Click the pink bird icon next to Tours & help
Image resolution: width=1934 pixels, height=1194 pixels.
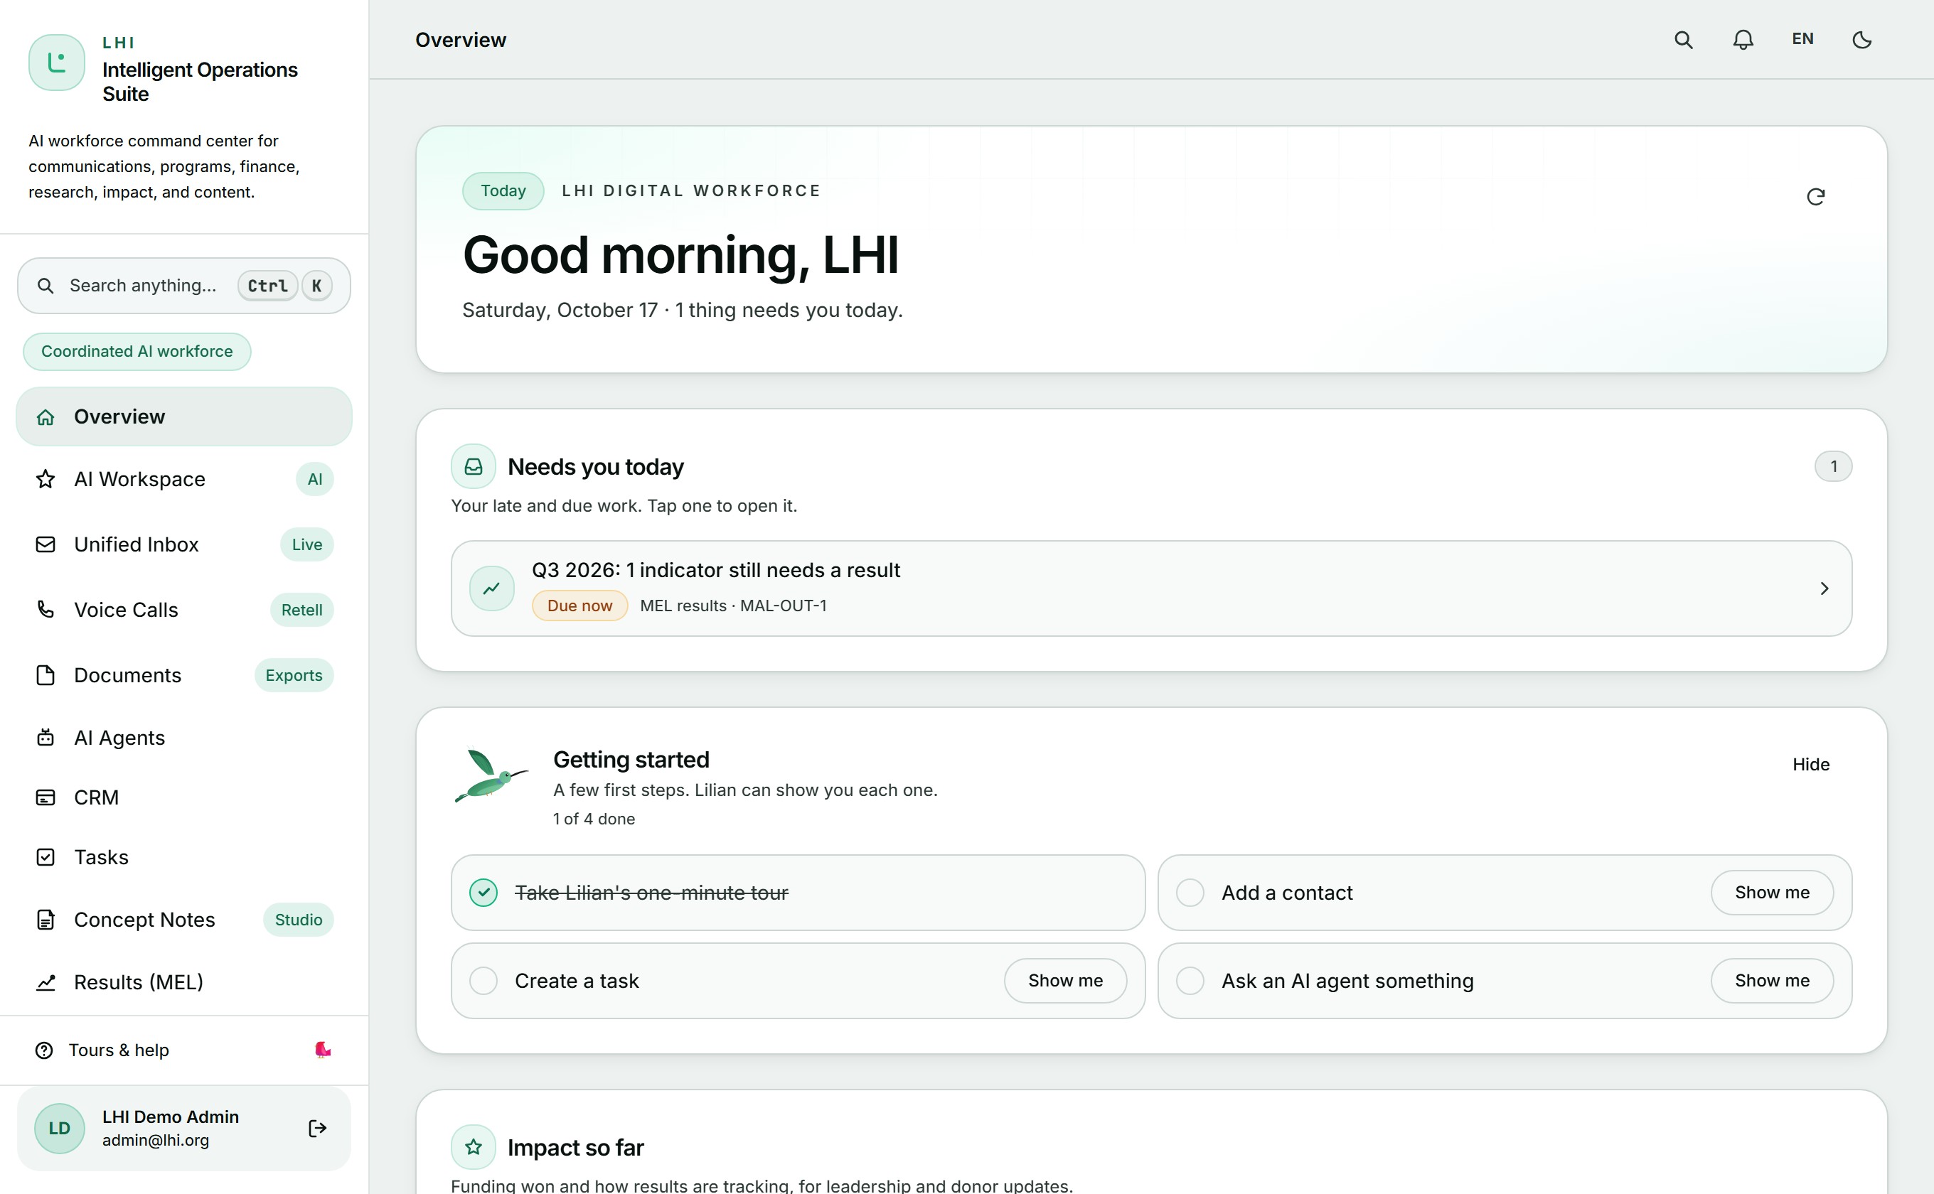coord(322,1050)
